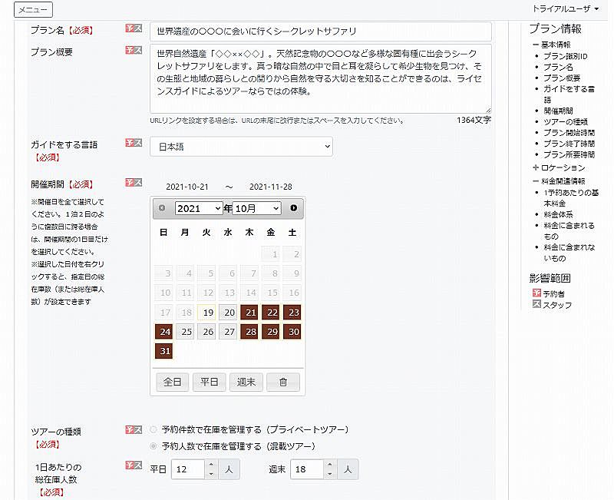Open the メニュー menu
614x500 pixels.
click(x=33, y=9)
